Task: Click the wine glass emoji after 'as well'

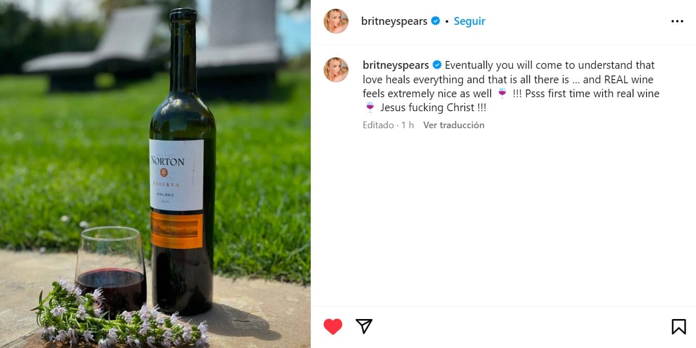Action: [x=501, y=94]
